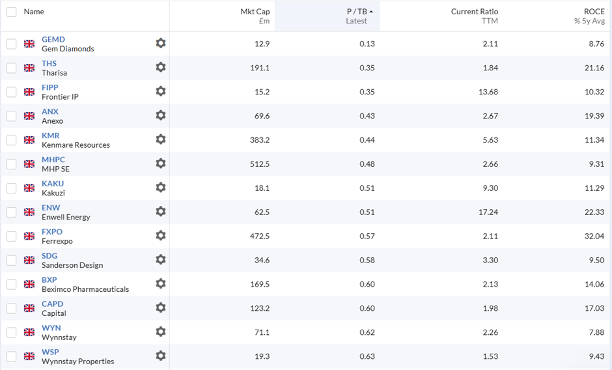
Task: Select the Enwell Energy company name
Action: (x=66, y=217)
